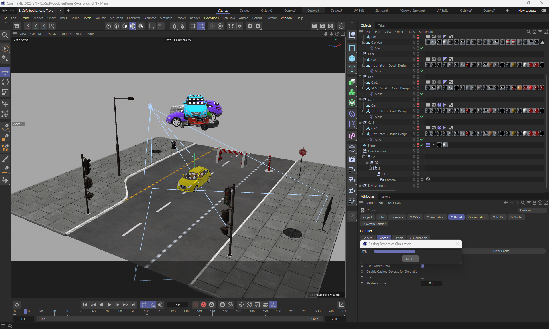Screen dimensions: 549x329
Task: Cancel the baking dynamics simulation
Action: (x=410, y=259)
